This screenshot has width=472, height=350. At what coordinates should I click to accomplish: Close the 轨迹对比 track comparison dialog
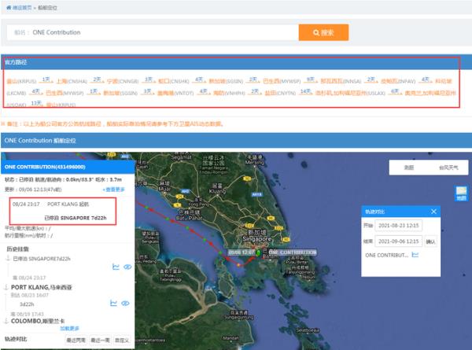click(x=433, y=212)
